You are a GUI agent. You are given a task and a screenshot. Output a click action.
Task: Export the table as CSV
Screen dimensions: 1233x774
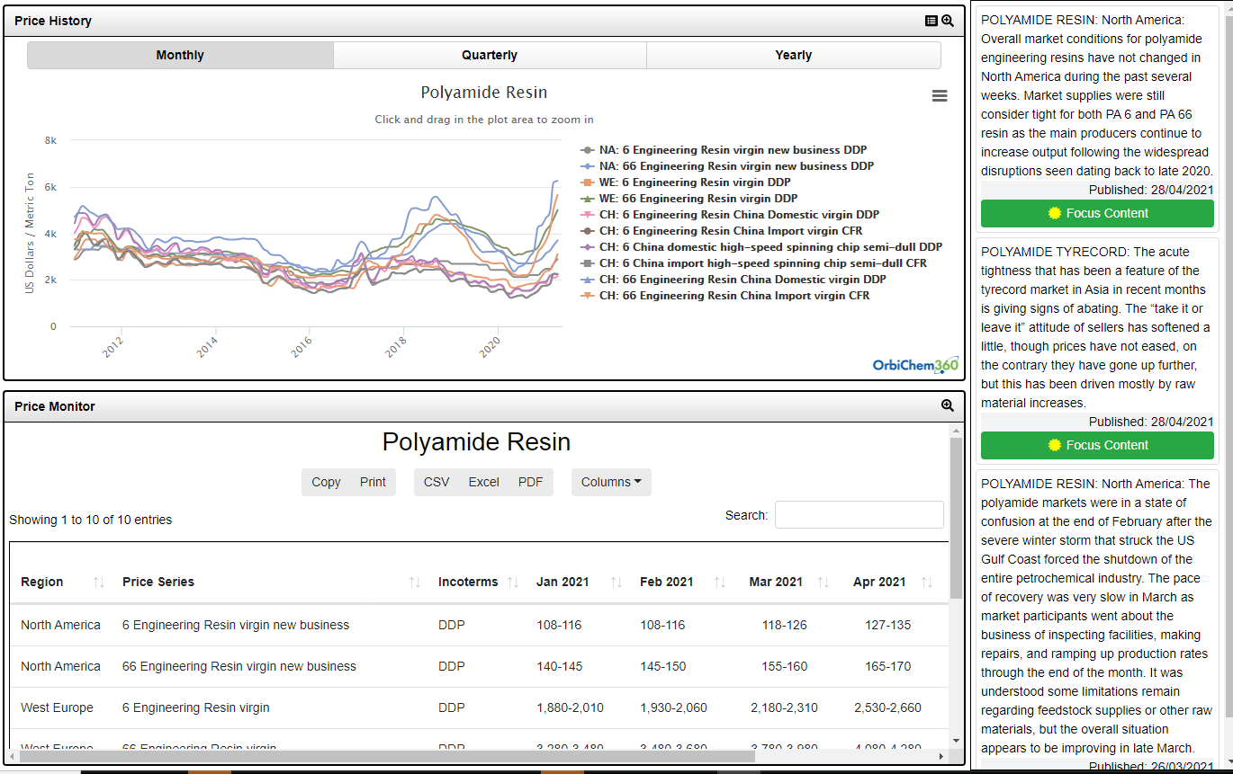click(436, 482)
